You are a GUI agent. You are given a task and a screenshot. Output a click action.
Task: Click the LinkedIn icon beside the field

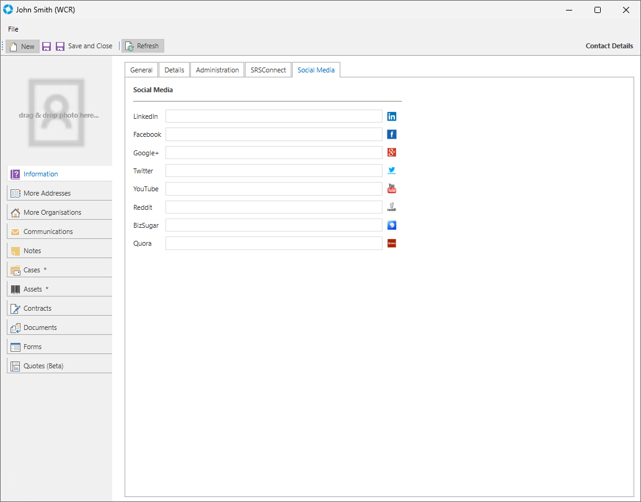point(391,116)
